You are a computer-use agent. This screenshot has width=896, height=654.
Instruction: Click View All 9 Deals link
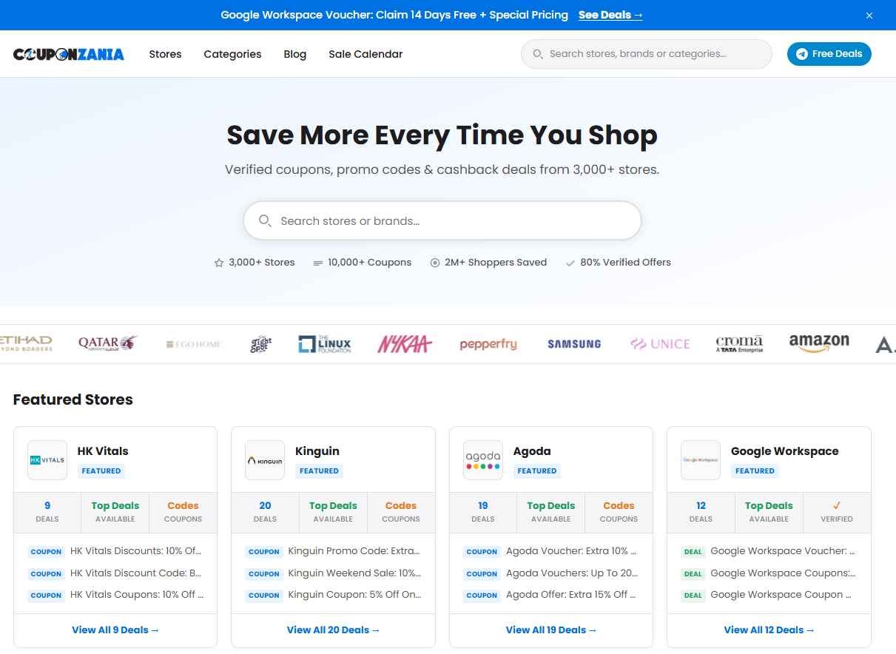click(115, 630)
